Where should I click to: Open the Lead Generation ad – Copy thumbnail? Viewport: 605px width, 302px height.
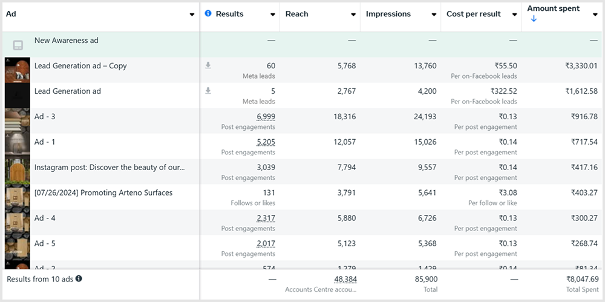[17, 70]
